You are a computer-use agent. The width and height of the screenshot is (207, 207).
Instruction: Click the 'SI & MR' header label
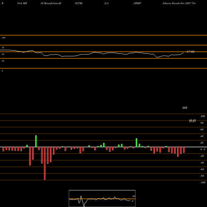(22, 3)
